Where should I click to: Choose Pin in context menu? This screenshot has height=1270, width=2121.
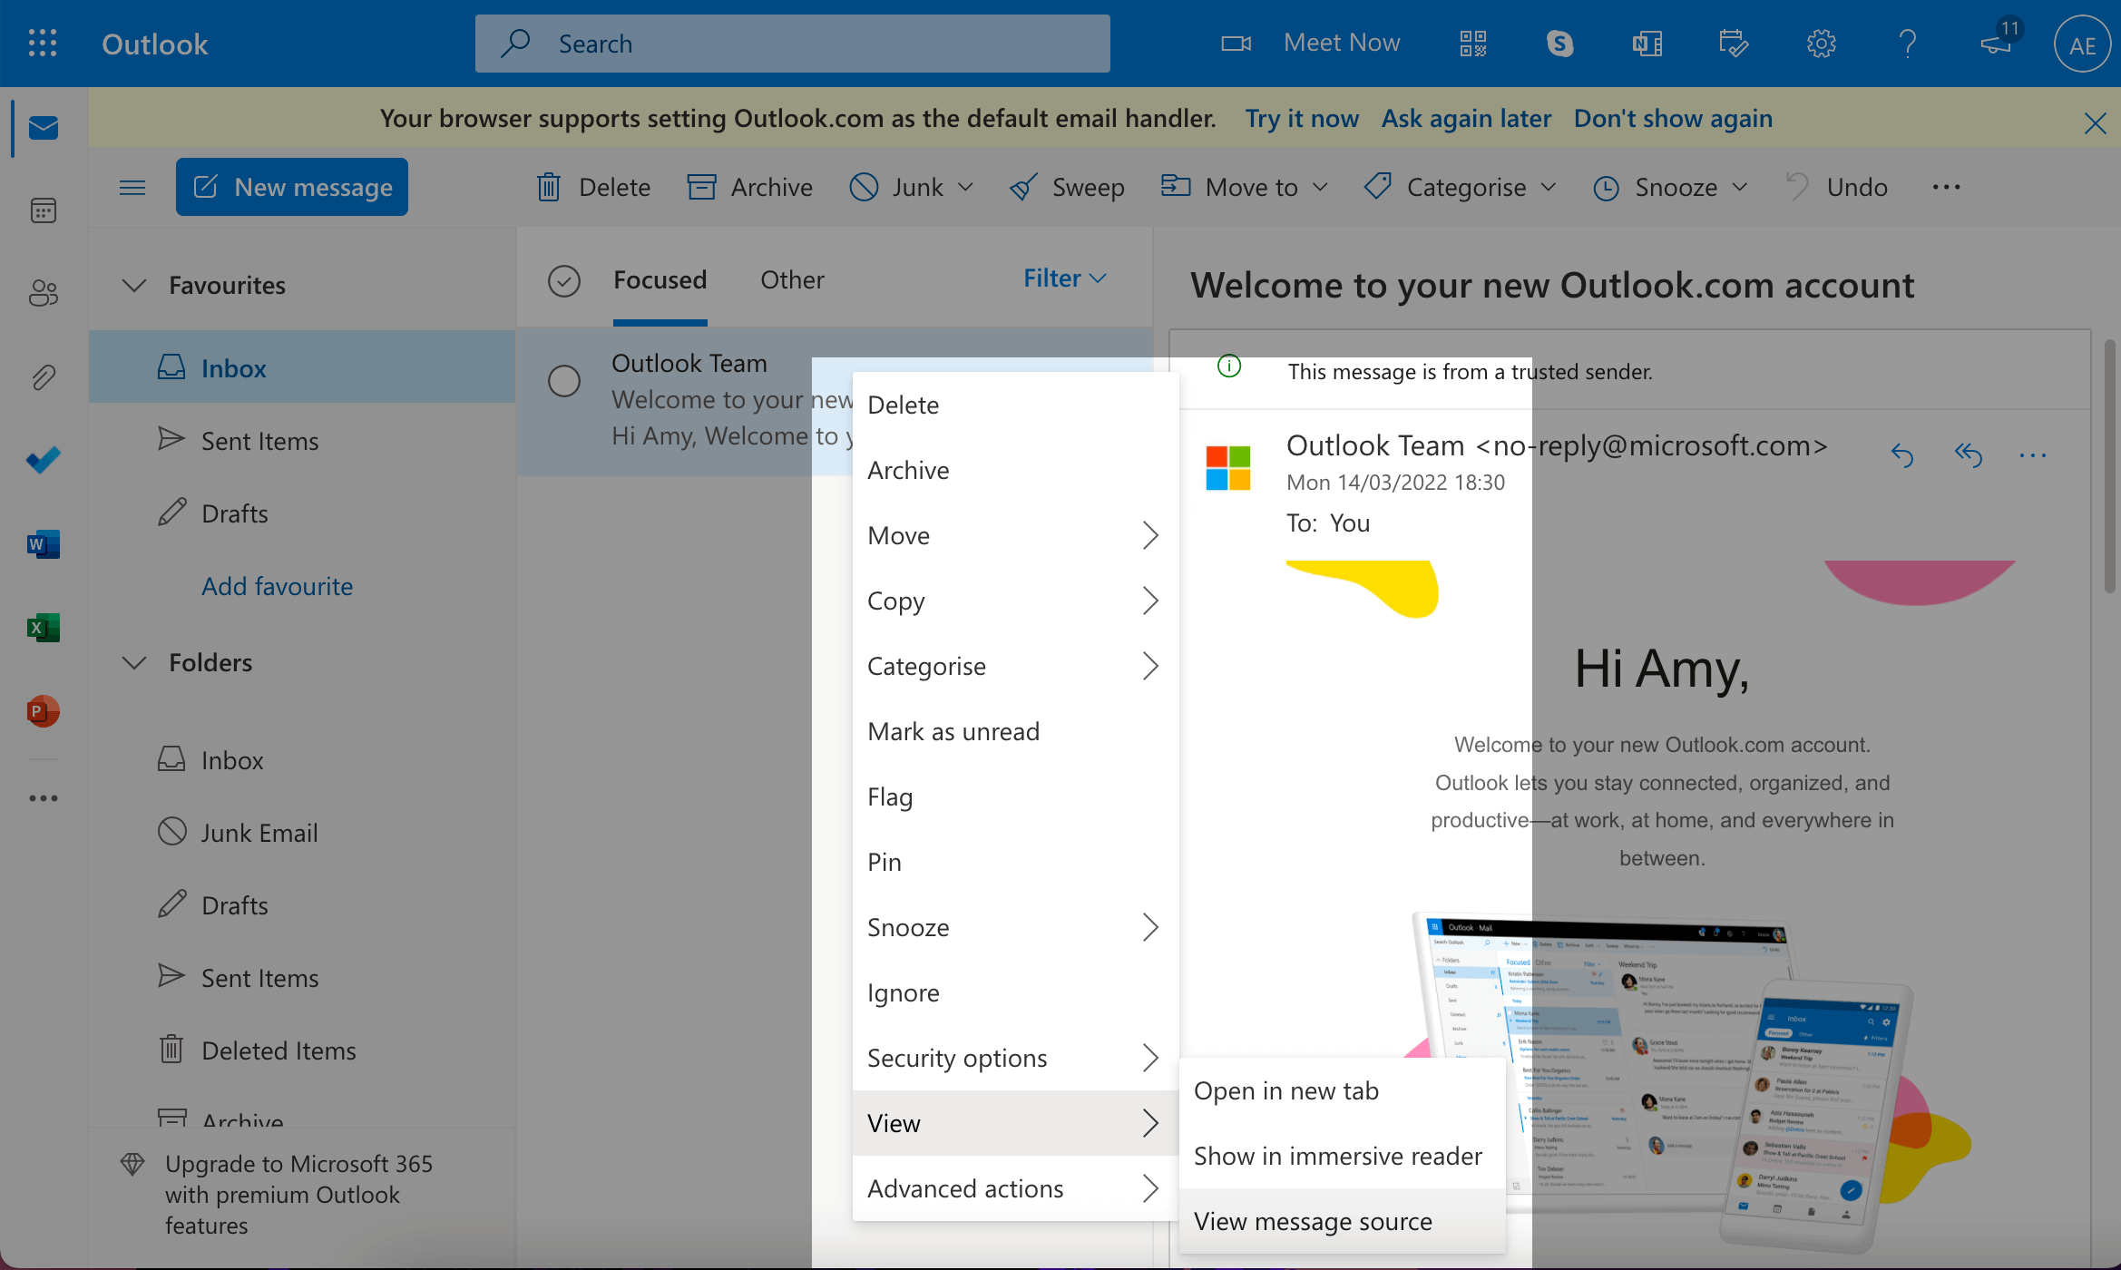[1015, 862]
